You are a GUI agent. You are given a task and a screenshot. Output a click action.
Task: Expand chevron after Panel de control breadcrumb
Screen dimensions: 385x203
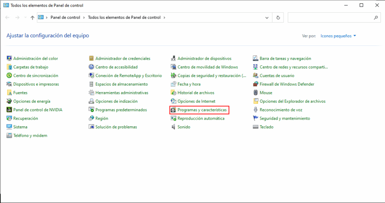click(x=84, y=17)
